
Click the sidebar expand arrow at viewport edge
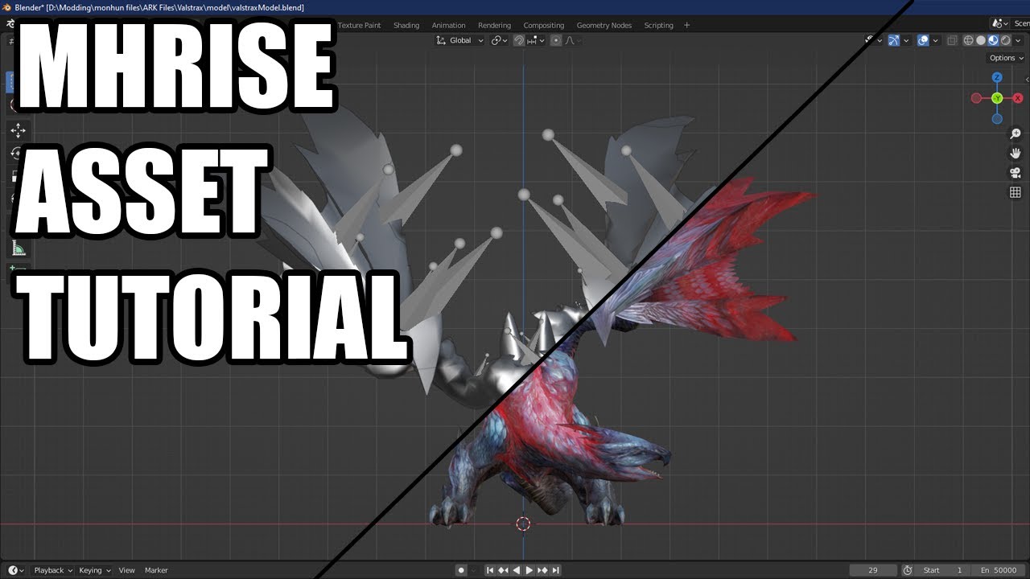pyautogui.click(x=1026, y=79)
